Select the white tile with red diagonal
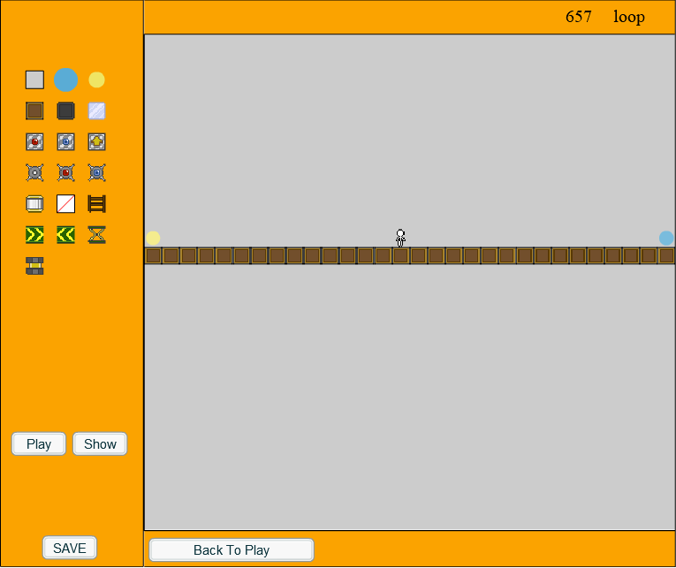 (x=66, y=204)
